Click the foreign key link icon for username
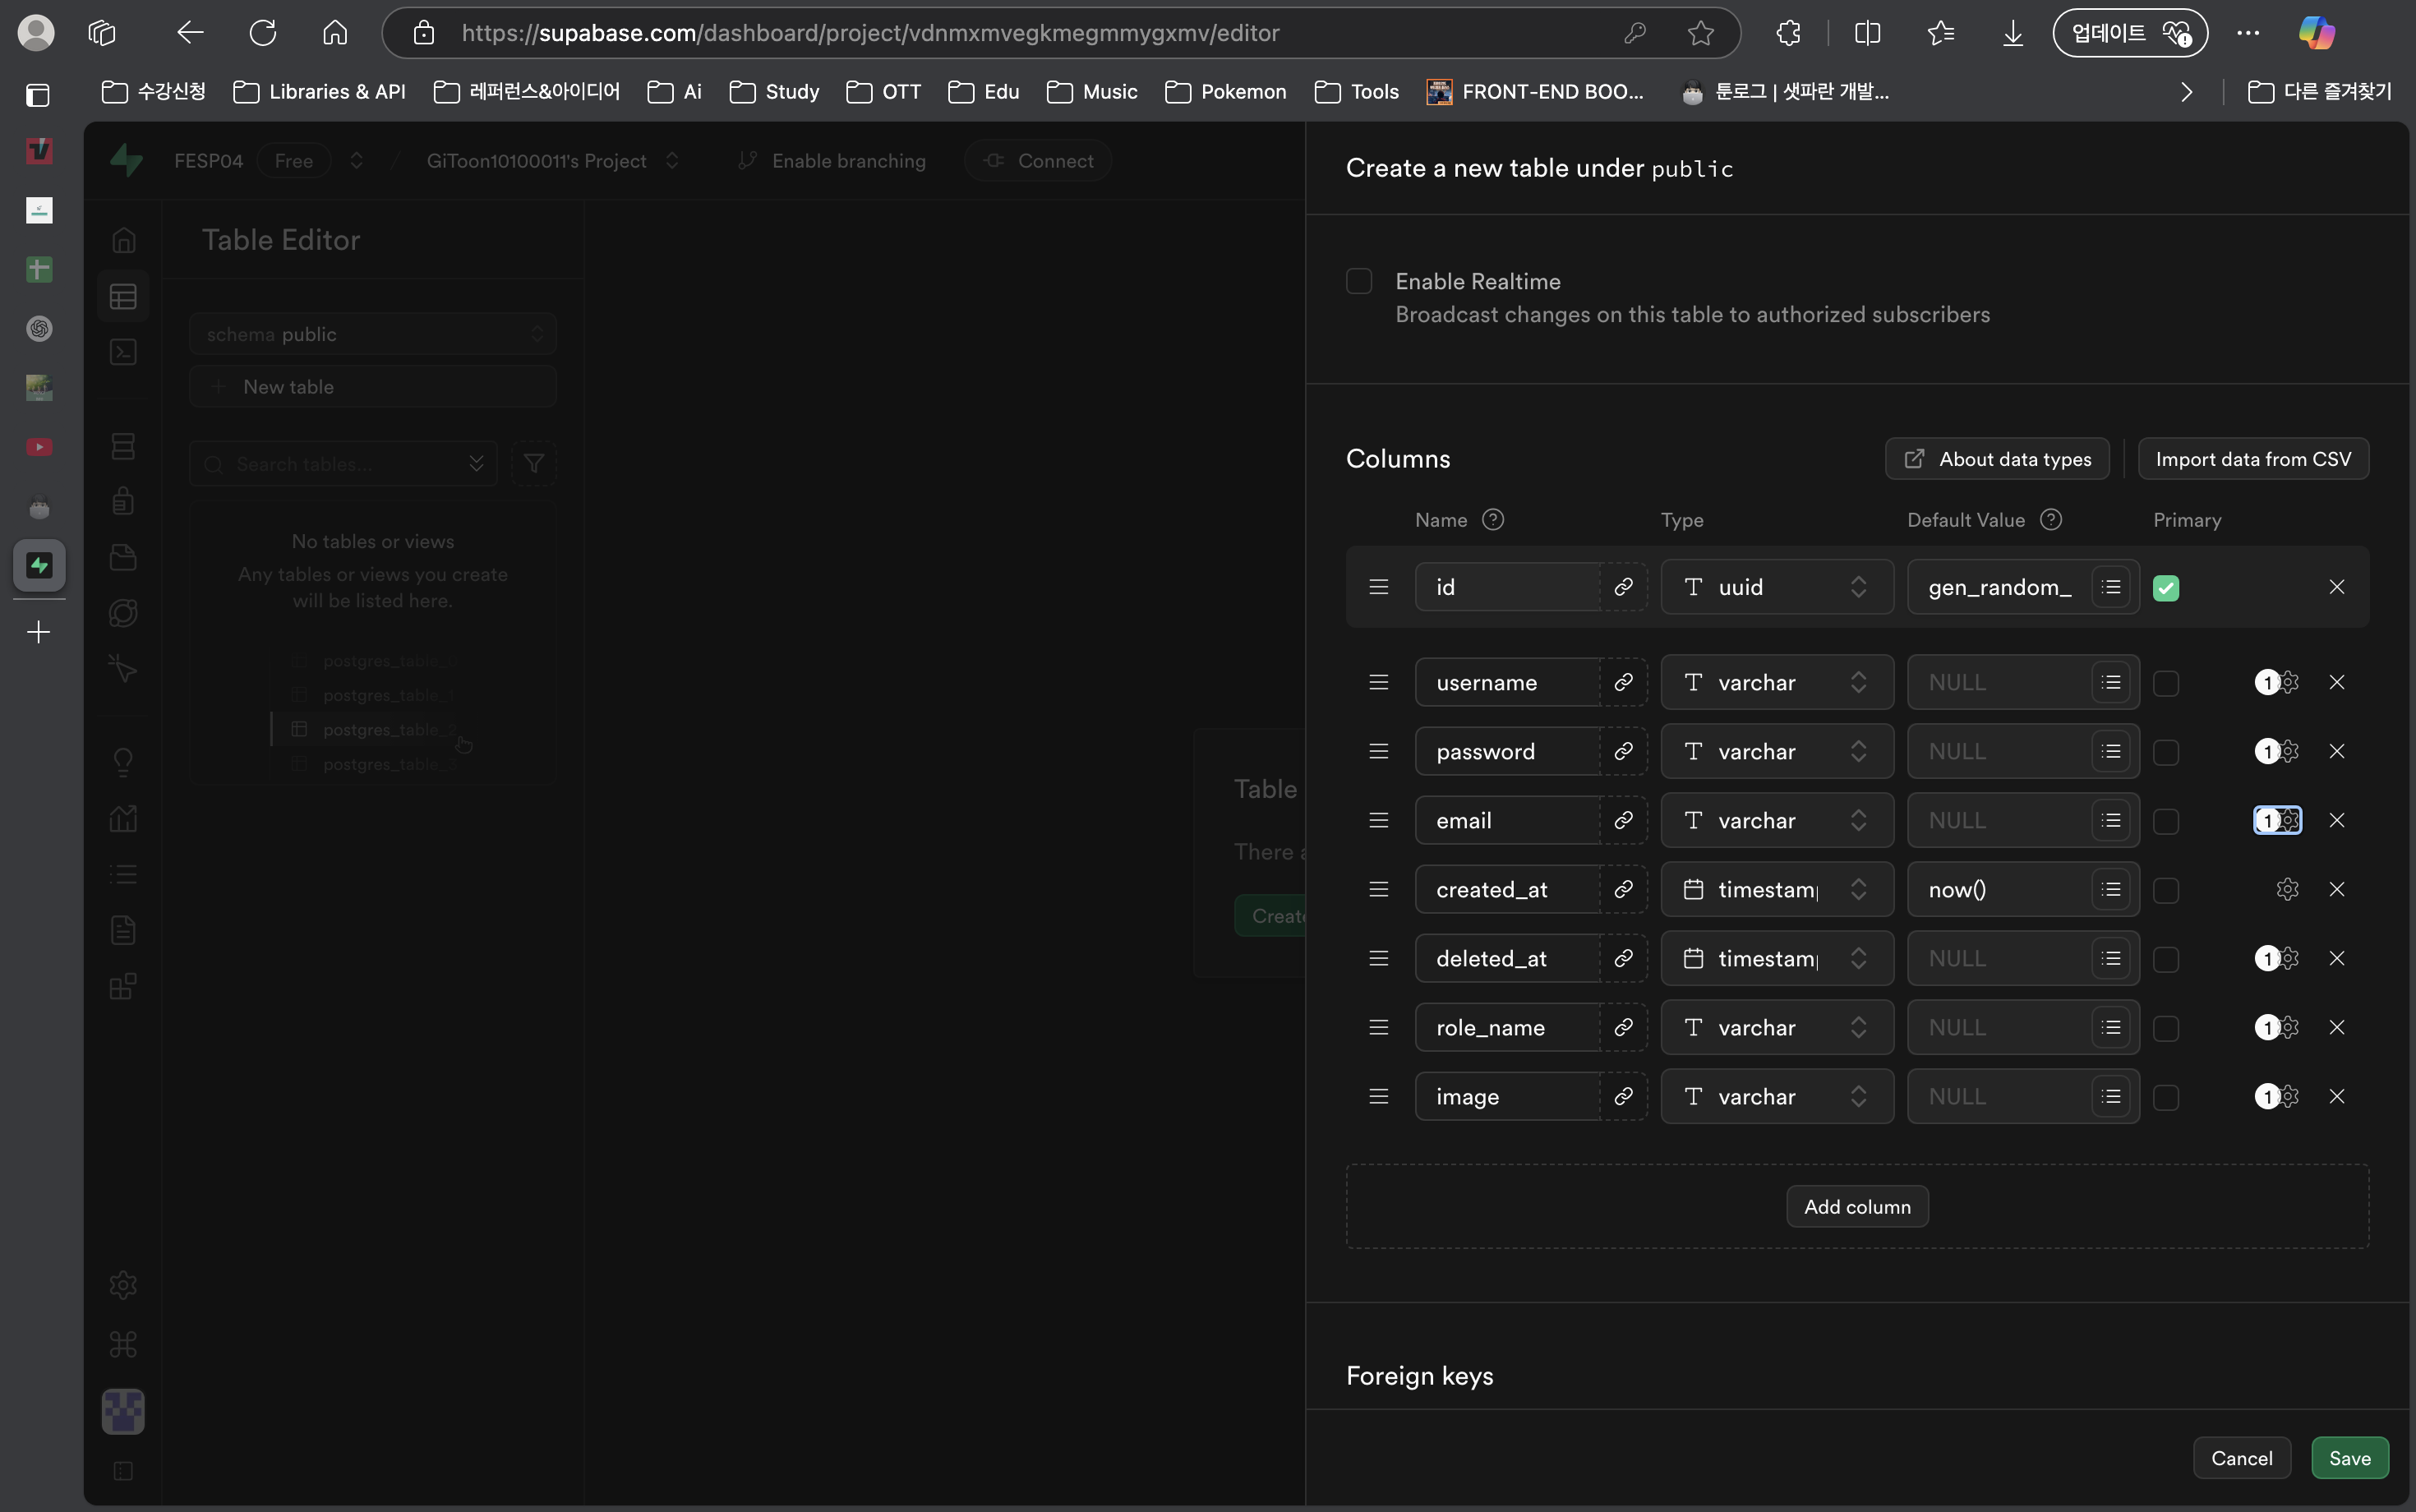Image resolution: width=2416 pixels, height=1512 pixels. point(1623,682)
